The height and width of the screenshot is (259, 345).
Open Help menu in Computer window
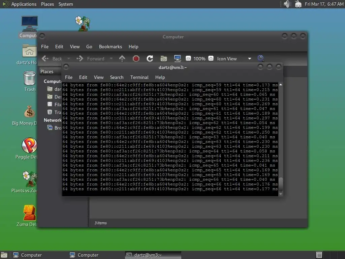coord(133,47)
